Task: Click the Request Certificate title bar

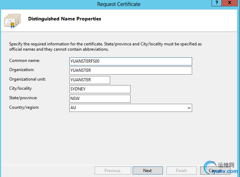Action: click(x=119, y=4)
